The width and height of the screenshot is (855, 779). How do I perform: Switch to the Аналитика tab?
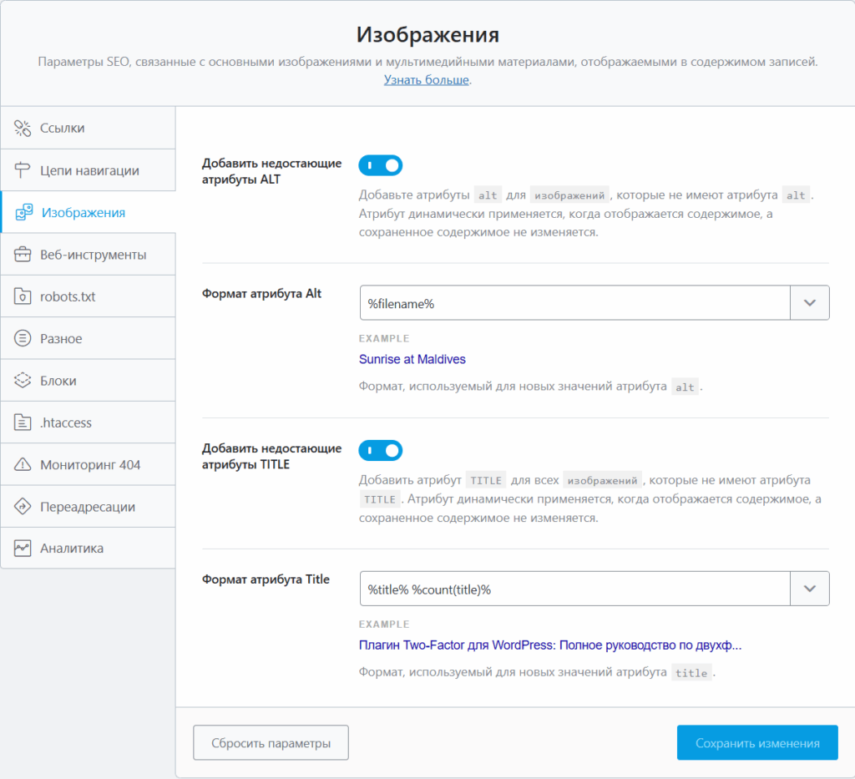coord(72,549)
